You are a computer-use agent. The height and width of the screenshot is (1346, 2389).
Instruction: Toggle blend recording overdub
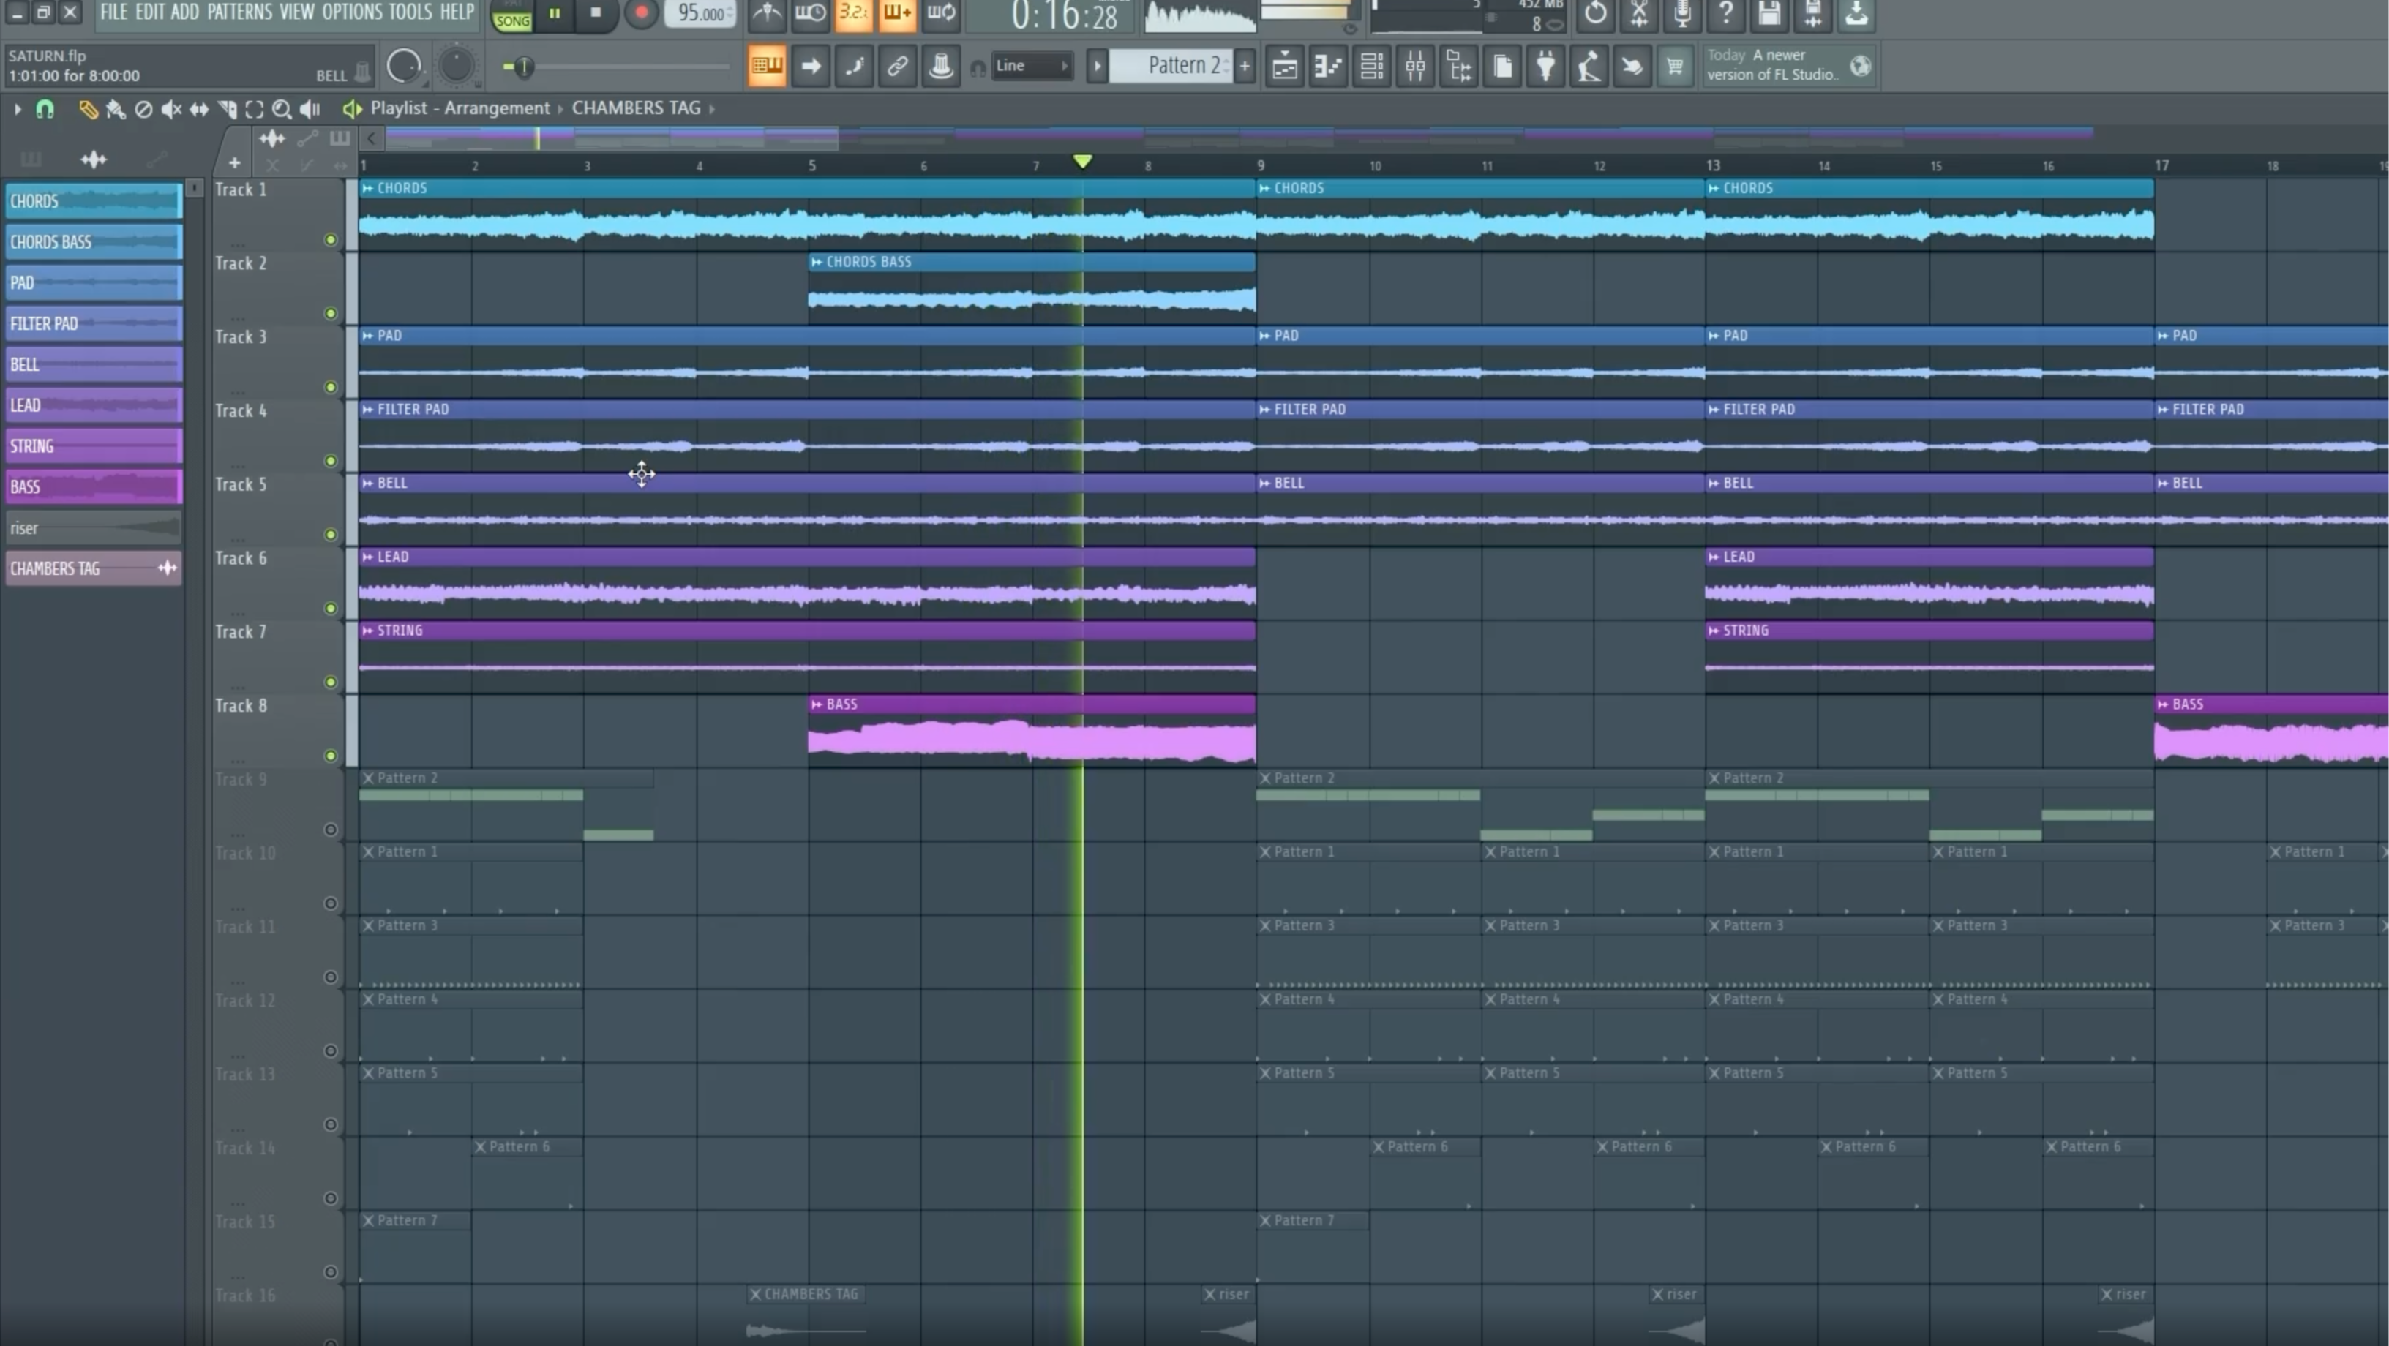pos(898,13)
